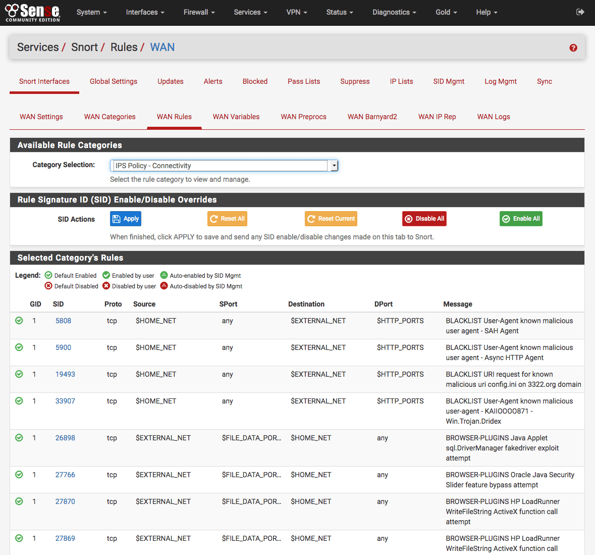The width and height of the screenshot is (595, 555).
Task: Toggle rule state icon for SID 33907
Action: [x=19, y=401]
